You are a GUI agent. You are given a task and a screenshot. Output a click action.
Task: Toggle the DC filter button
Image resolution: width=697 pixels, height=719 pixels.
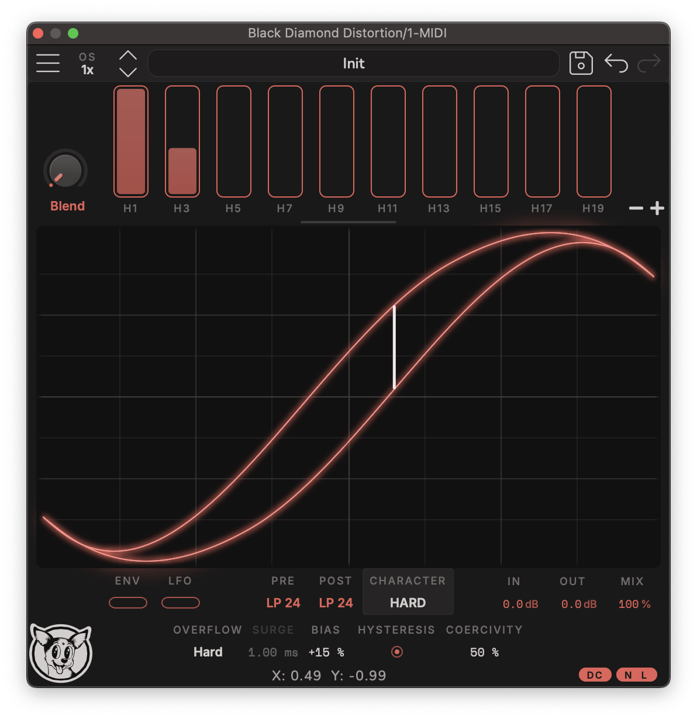tap(595, 675)
